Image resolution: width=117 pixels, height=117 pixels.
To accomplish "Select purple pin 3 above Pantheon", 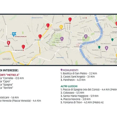I will pos(107,48).
